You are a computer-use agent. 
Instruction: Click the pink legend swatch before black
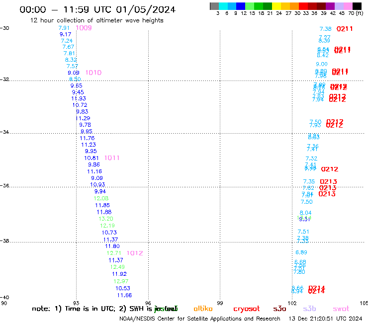click(x=348, y=6)
